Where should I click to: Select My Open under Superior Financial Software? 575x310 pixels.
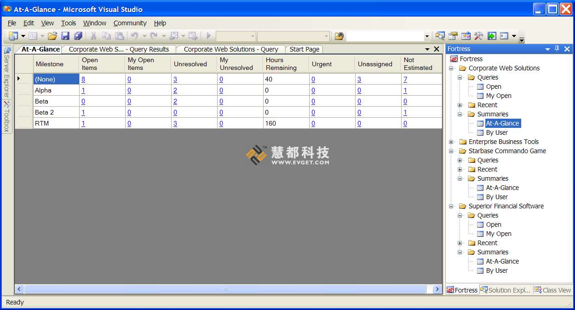pyautogui.click(x=499, y=234)
